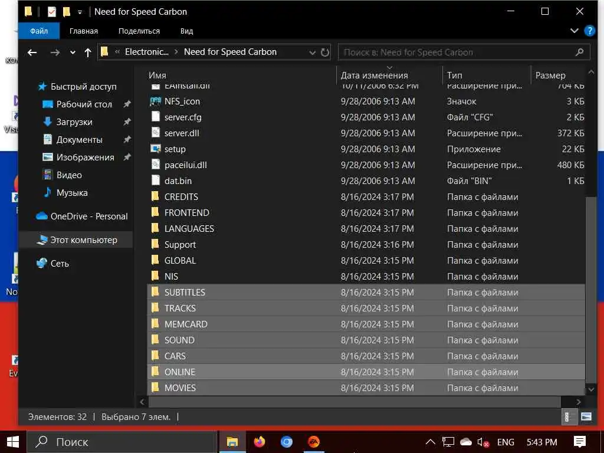The image size is (604, 453).
Task: Select the setup application icon
Action: (155, 149)
